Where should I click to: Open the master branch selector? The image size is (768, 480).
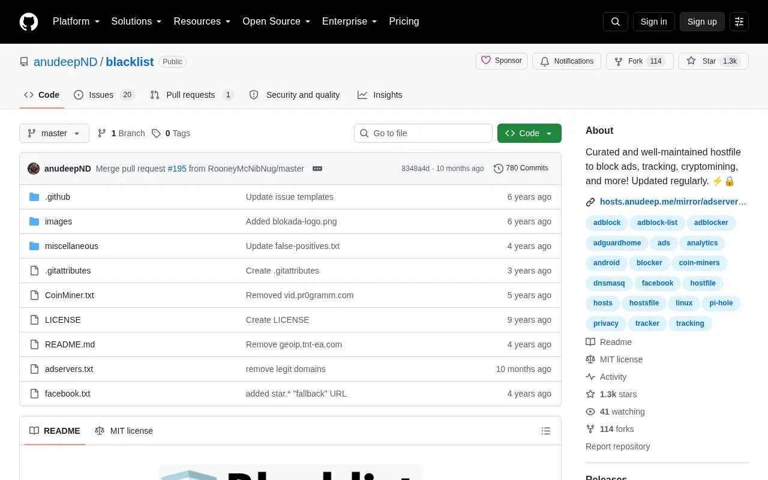tap(54, 133)
